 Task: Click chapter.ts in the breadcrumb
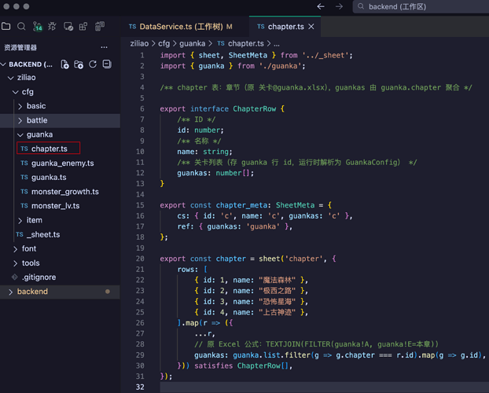coord(246,43)
